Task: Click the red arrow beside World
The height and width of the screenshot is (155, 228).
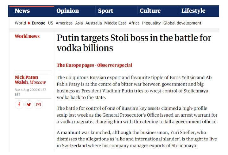Action: (29, 23)
